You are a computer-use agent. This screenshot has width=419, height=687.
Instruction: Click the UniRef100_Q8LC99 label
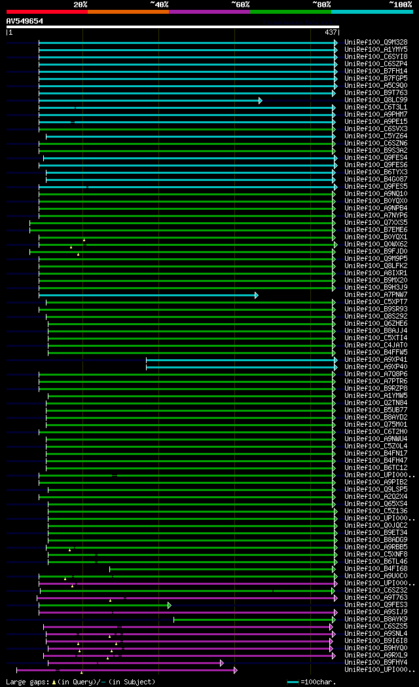[376, 100]
